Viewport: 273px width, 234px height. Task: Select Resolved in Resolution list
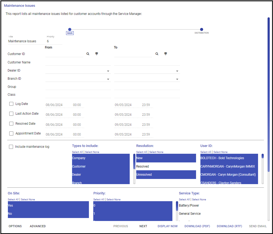coord(166,166)
